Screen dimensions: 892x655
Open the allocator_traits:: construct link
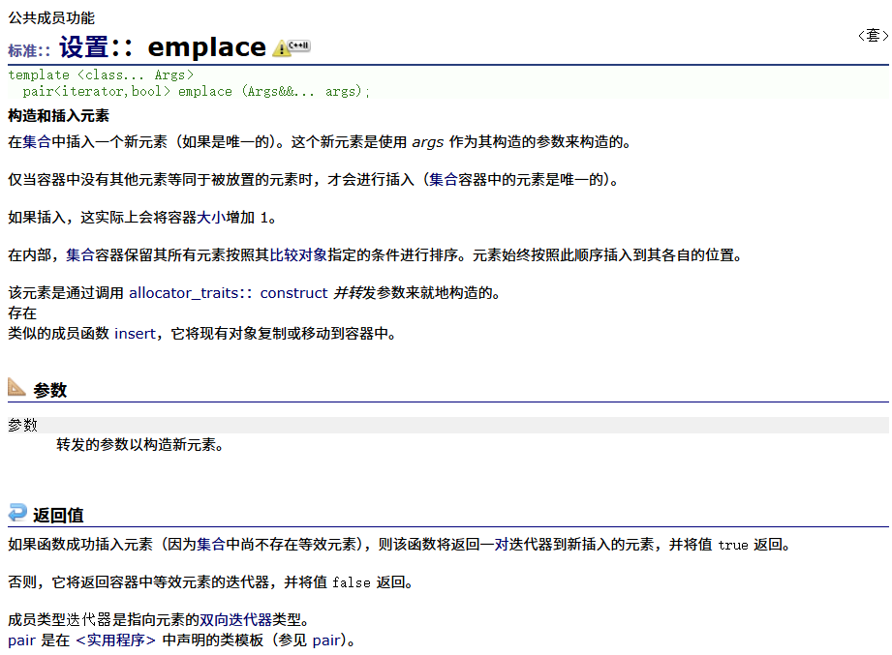pos(229,293)
